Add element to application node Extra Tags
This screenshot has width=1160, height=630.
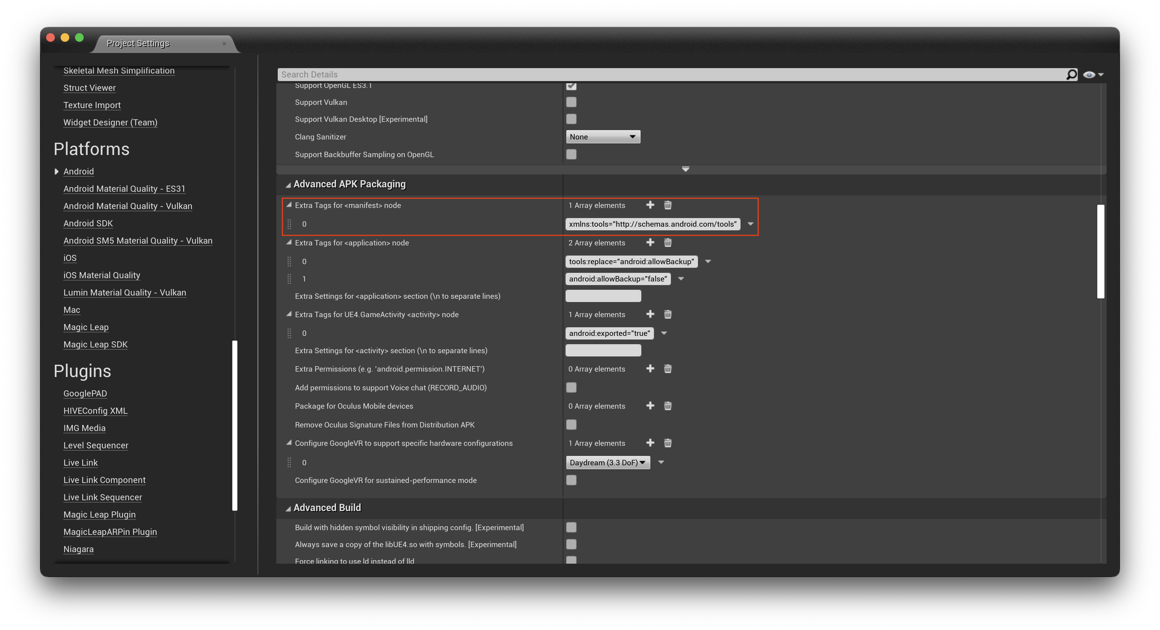(x=650, y=243)
